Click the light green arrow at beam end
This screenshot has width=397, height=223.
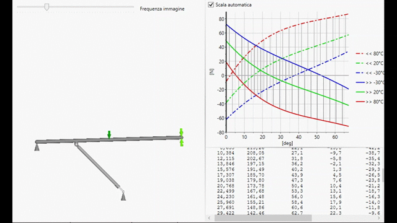click(x=181, y=138)
